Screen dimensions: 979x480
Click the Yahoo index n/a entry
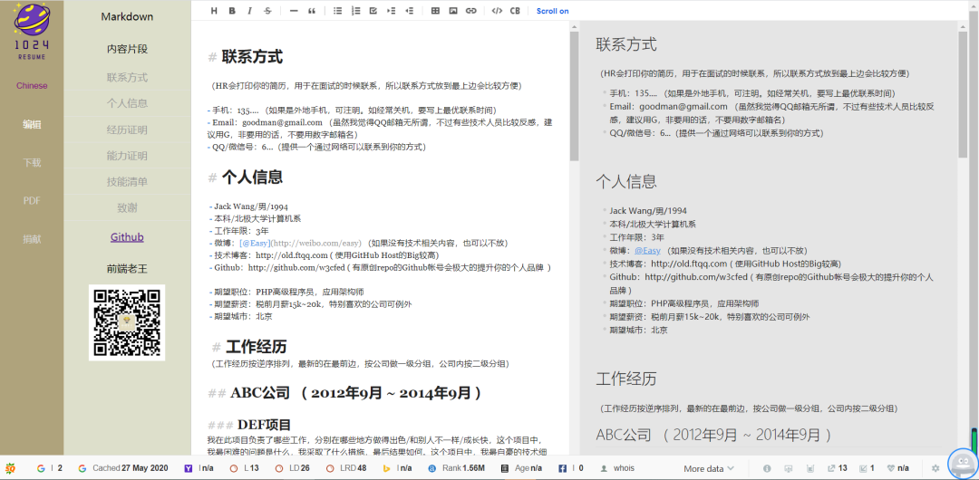(199, 468)
